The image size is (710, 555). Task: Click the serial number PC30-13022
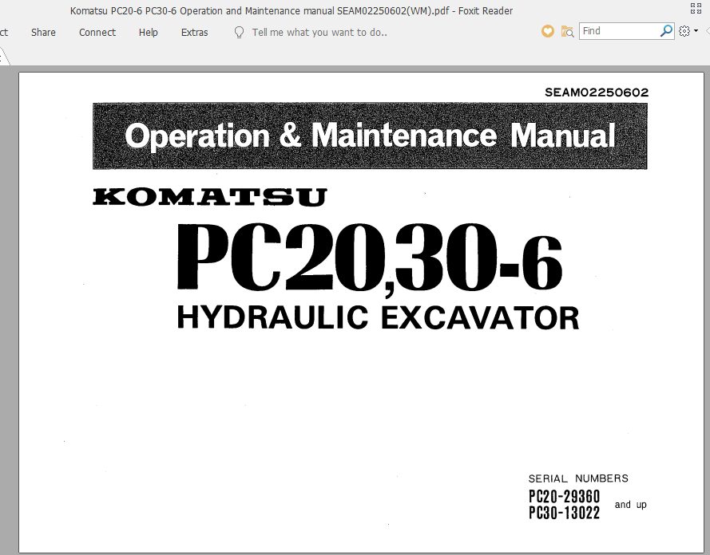pyautogui.click(x=564, y=513)
